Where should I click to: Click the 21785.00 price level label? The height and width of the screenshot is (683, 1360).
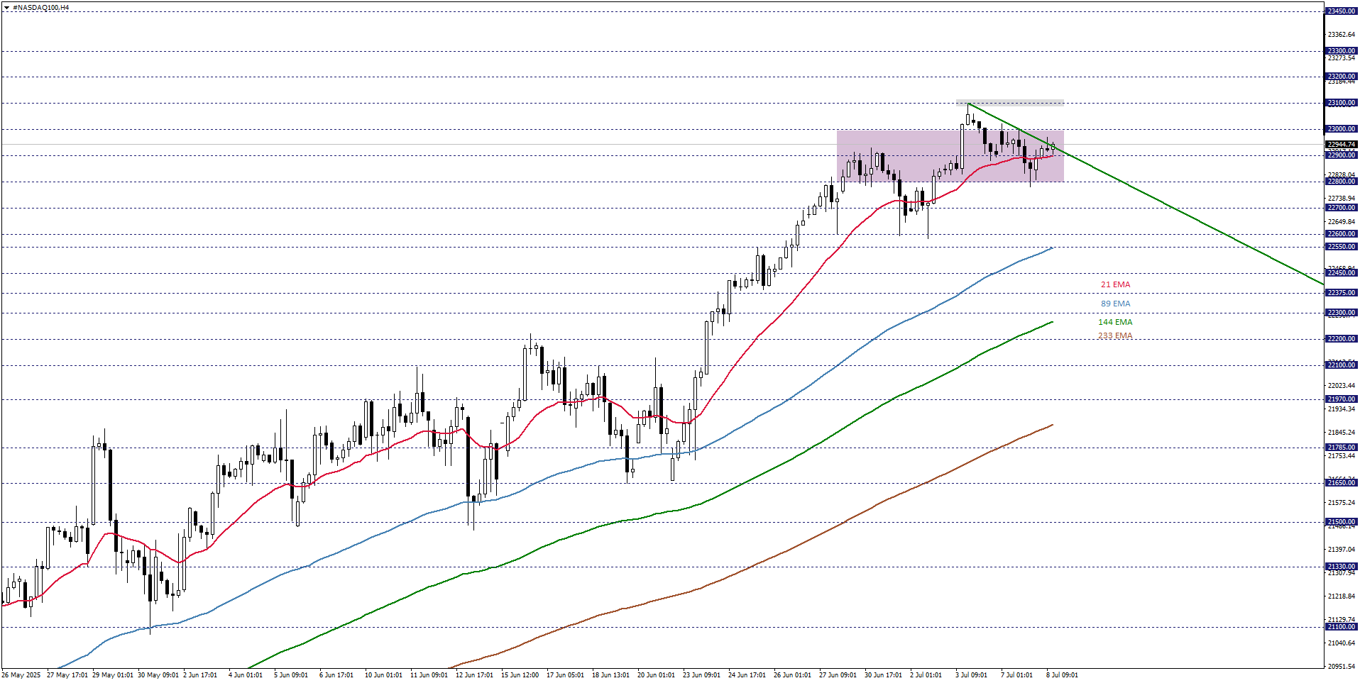[1342, 448]
